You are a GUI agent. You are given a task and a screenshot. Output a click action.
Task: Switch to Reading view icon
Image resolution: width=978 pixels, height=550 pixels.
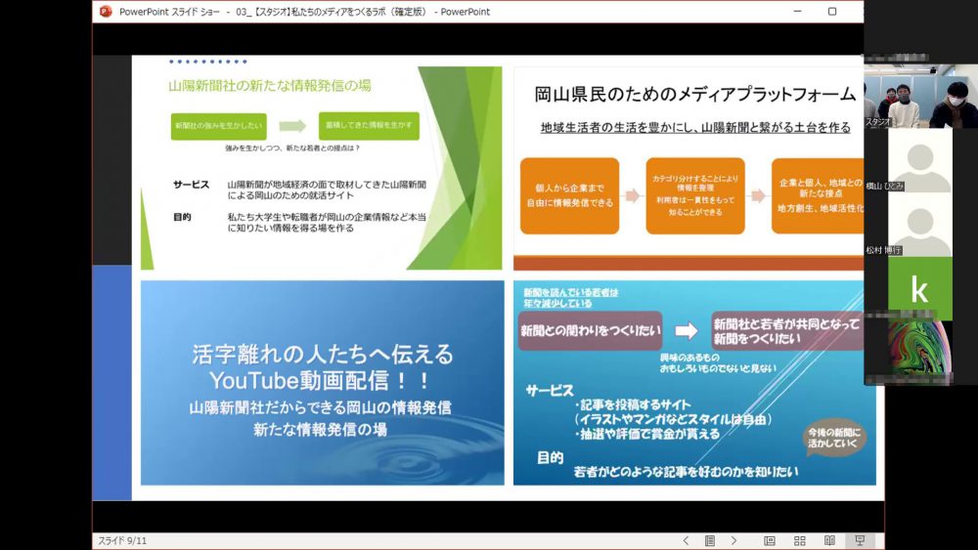coord(829,540)
